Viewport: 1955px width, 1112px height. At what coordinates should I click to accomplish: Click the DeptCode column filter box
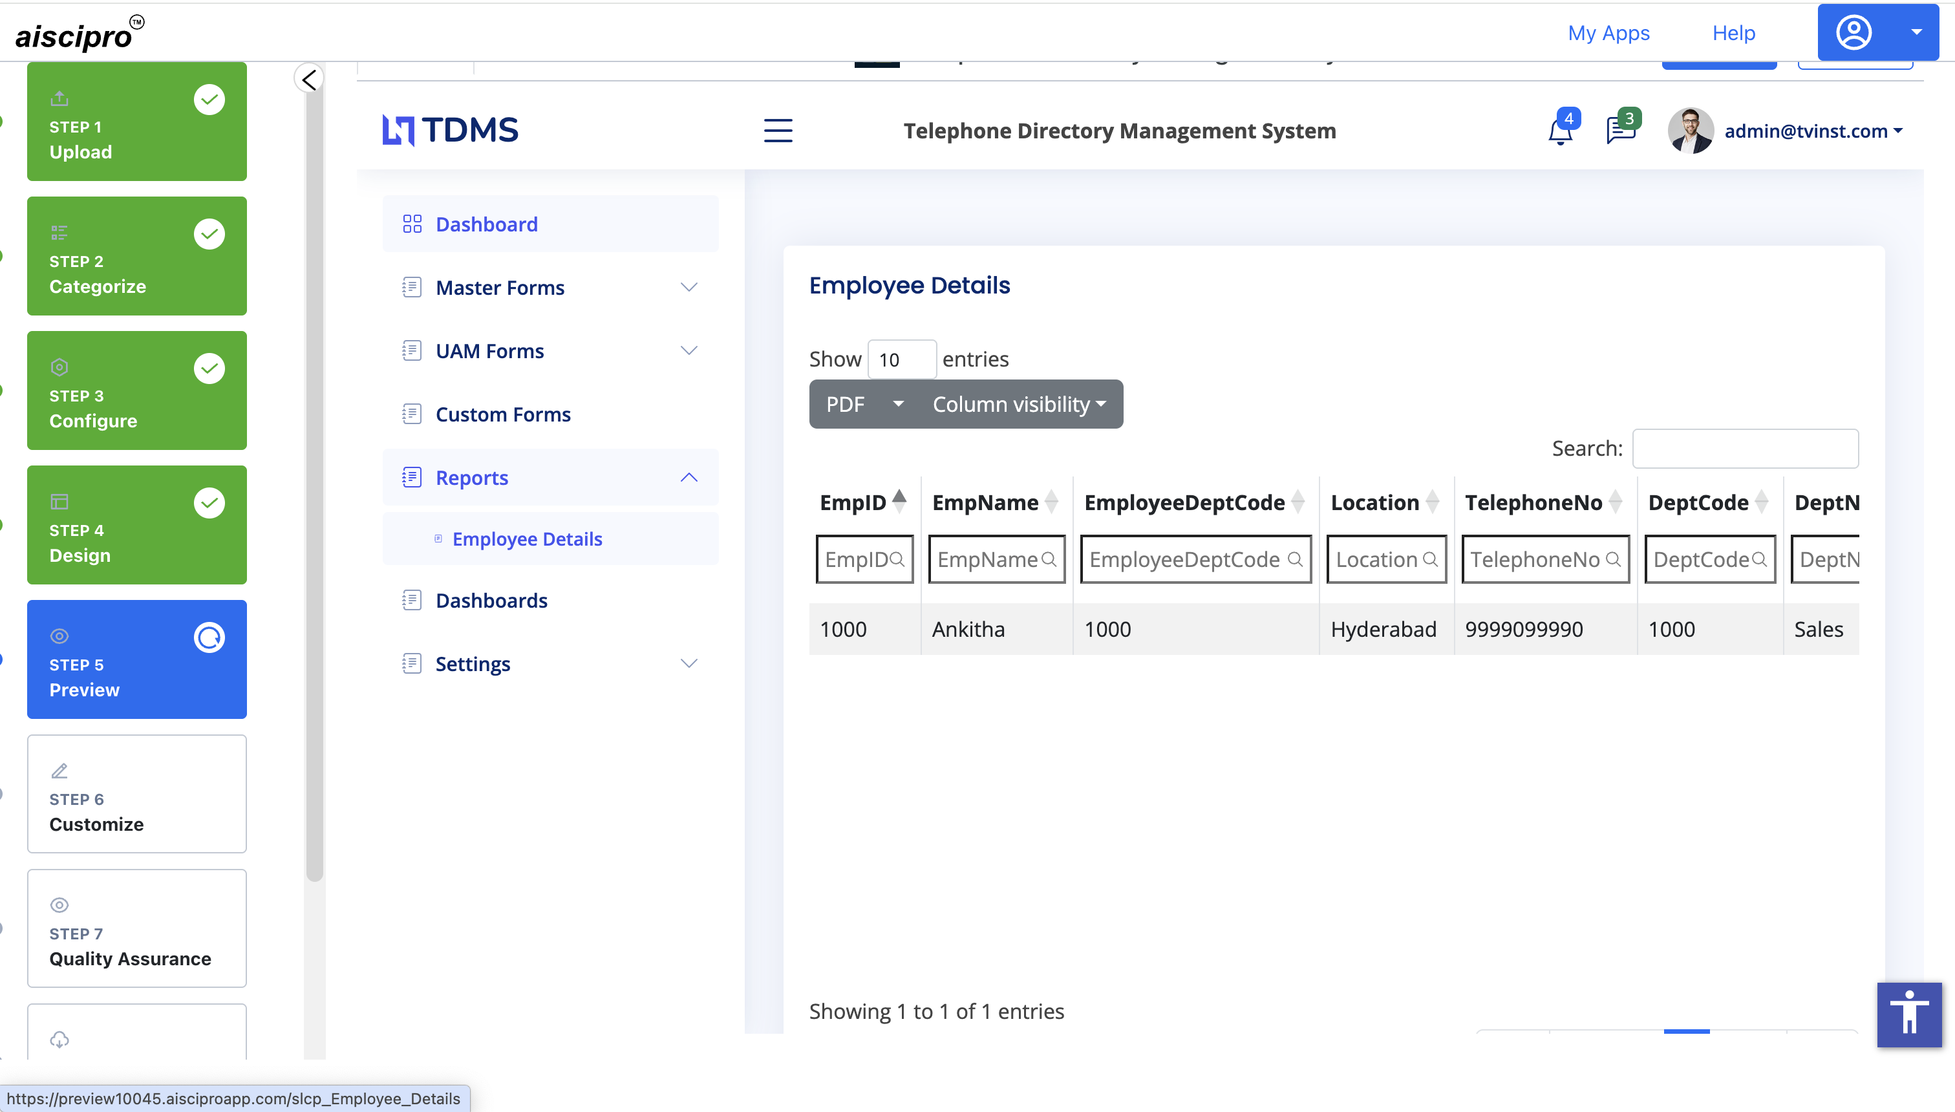(x=1710, y=559)
